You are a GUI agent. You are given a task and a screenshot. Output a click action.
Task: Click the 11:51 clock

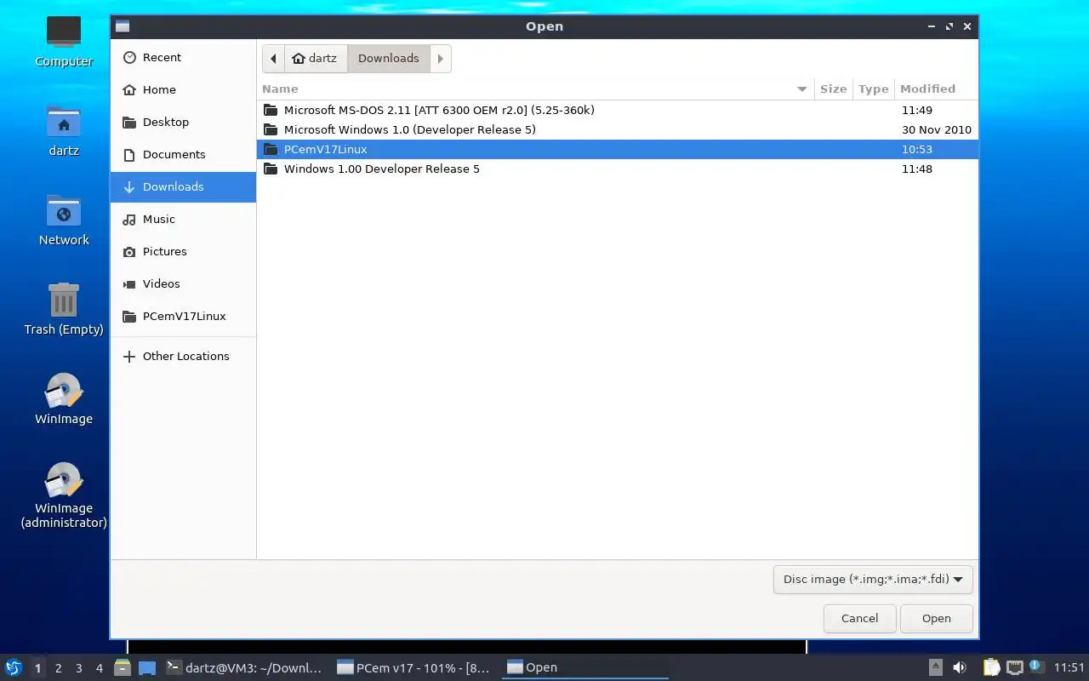click(1069, 667)
